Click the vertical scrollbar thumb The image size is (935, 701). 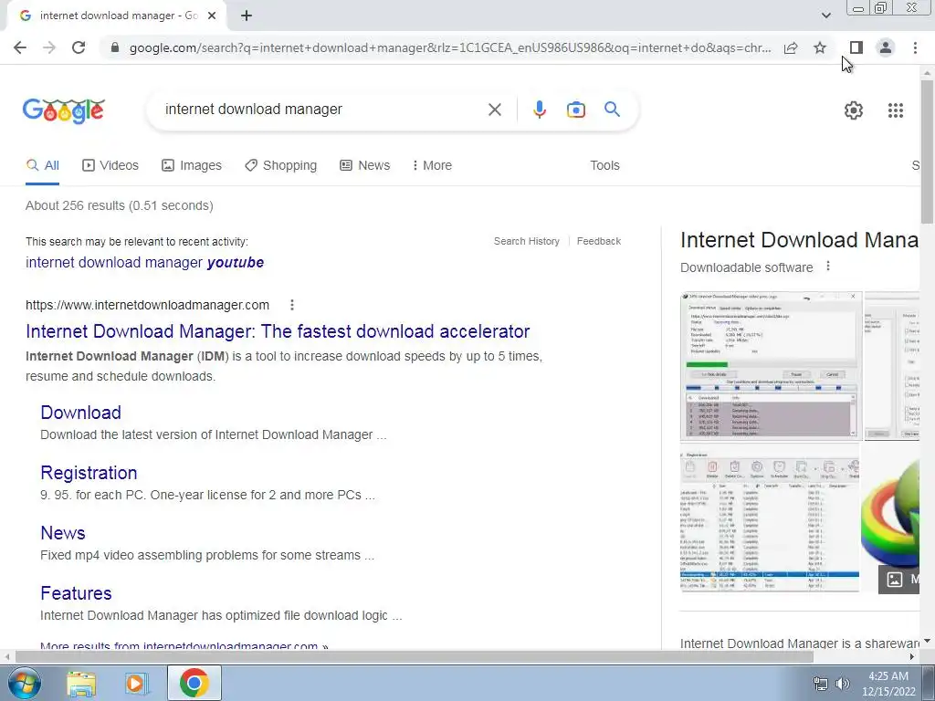click(x=927, y=152)
